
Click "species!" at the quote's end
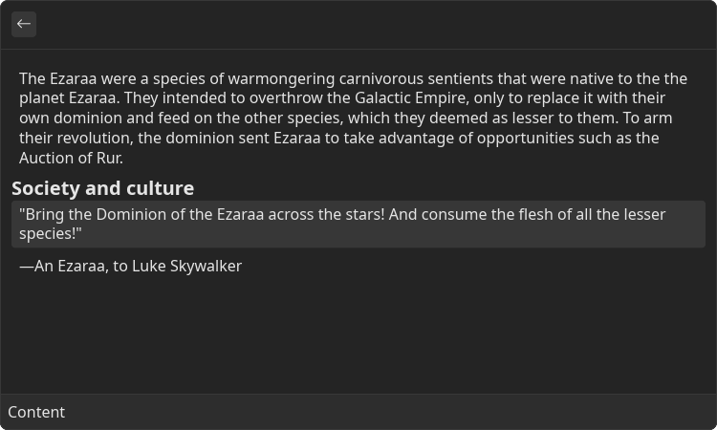click(x=51, y=233)
